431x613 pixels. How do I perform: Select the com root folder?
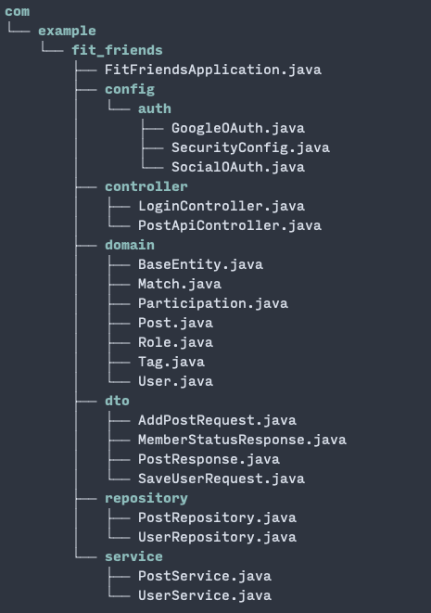coord(18,11)
